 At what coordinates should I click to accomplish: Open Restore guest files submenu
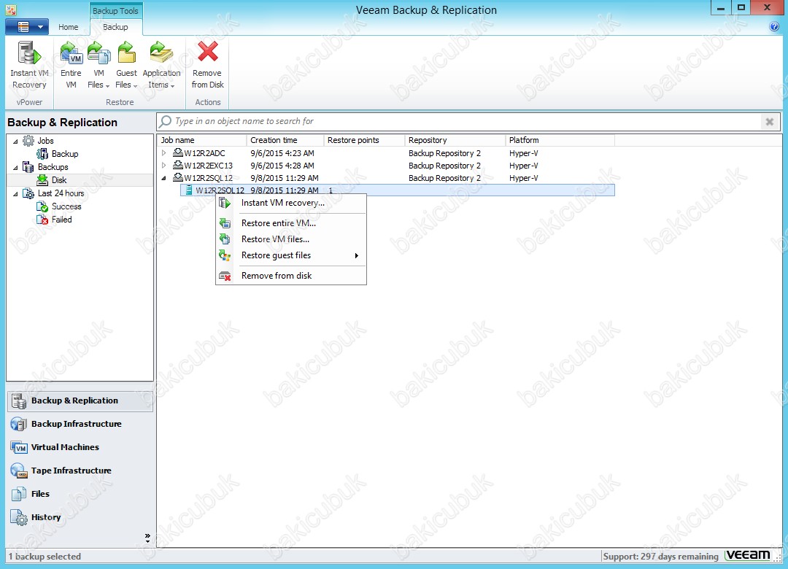tap(291, 255)
